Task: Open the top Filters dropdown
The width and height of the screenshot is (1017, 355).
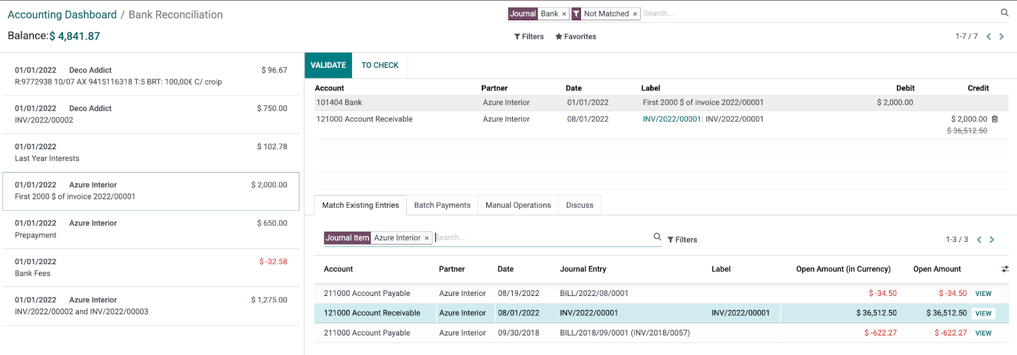Action: click(529, 37)
